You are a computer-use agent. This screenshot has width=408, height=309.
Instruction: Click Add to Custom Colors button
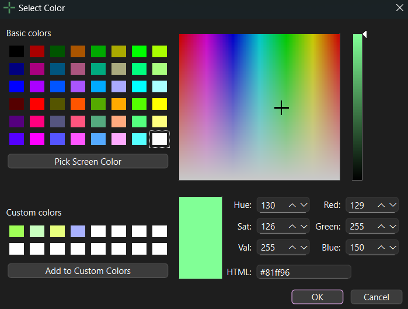click(x=88, y=271)
